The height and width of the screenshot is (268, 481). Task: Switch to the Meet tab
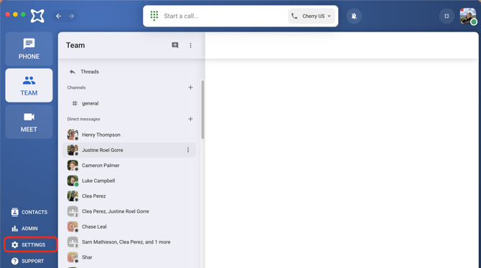[x=29, y=122]
